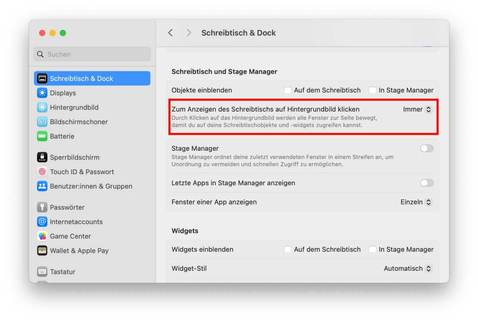Image resolution: width=478 pixels, height=321 pixels.
Task: Expand the Einzeln dropdown for app windows
Action: point(416,202)
